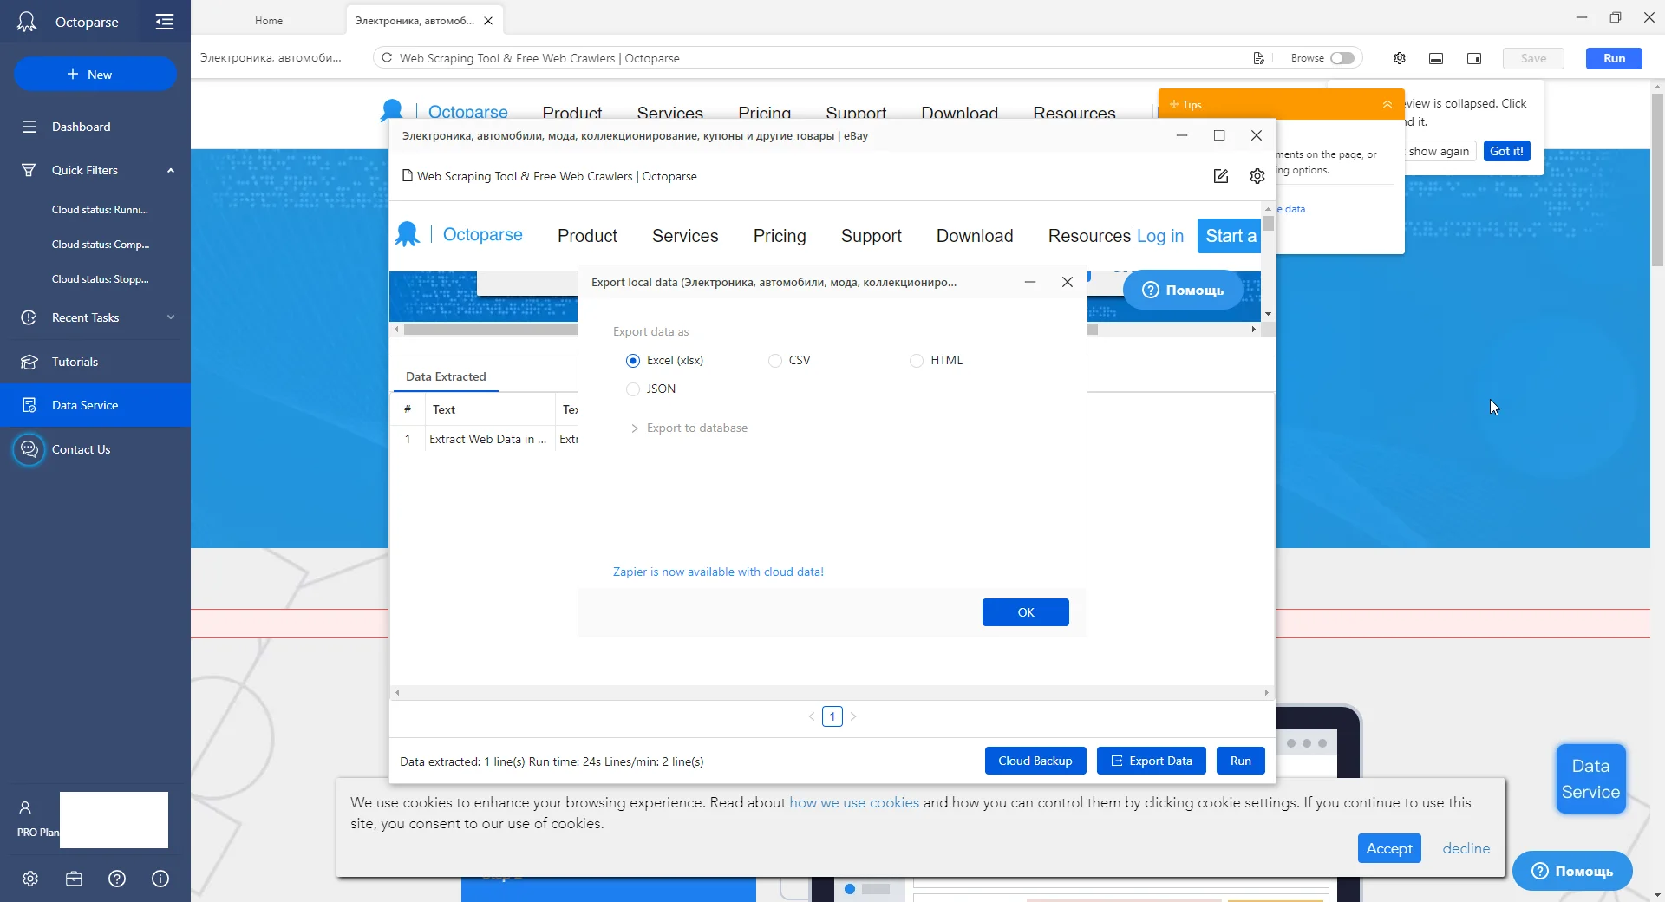Minimize the Export local data dialog
This screenshot has width=1665, height=902.
pyautogui.click(x=1030, y=282)
